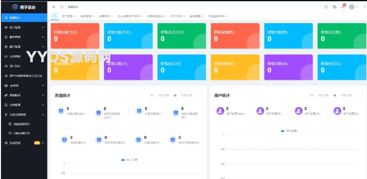Click 用户统计 end date input field

346,95
